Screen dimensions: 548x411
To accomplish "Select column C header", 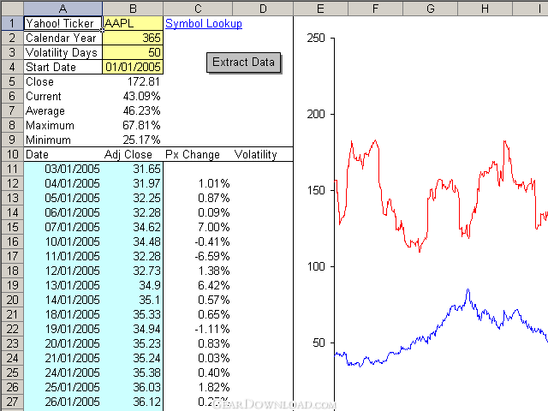I will 197,9.
